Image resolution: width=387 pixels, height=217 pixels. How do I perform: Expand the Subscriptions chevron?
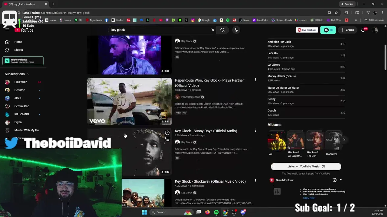coord(28,74)
